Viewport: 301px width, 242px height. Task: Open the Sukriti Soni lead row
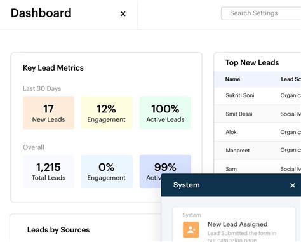(258, 96)
